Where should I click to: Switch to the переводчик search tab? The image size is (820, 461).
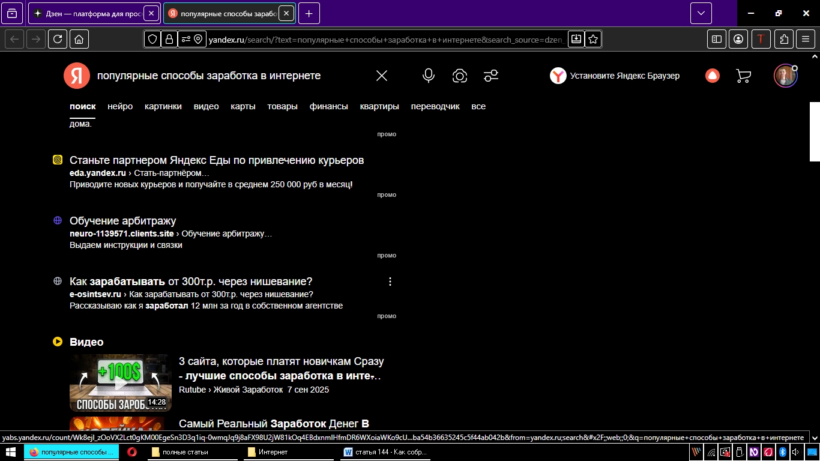coord(435,106)
